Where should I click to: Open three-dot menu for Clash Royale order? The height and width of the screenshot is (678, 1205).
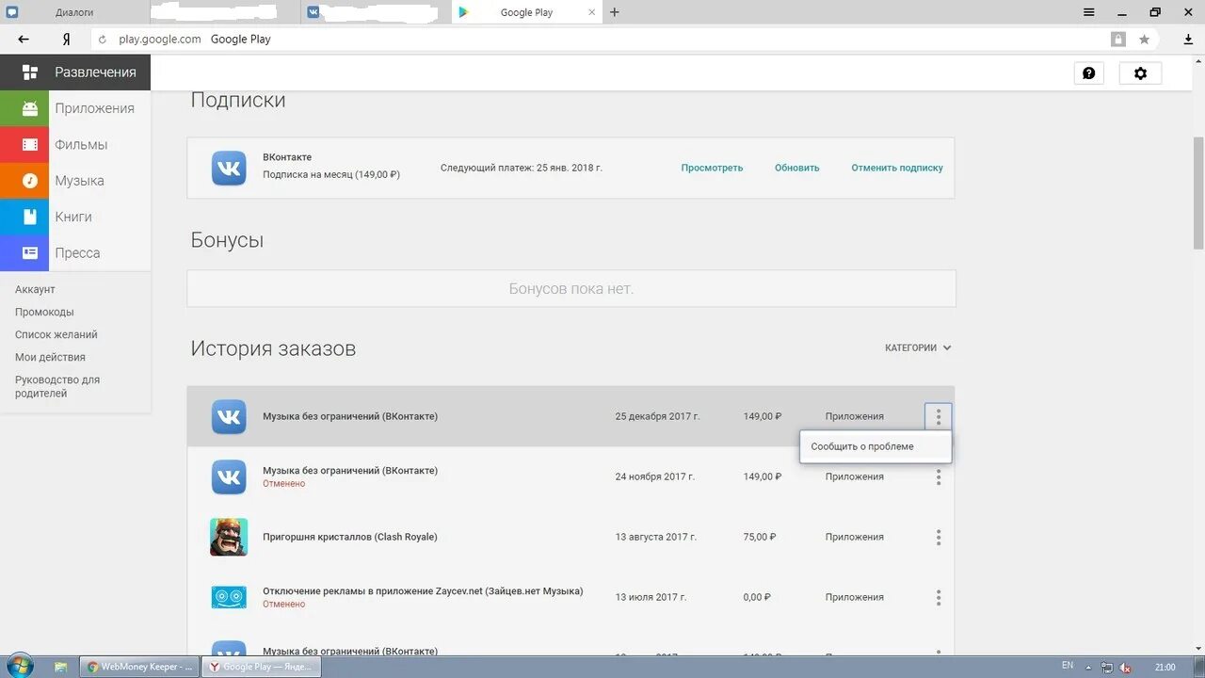[939, 538]
